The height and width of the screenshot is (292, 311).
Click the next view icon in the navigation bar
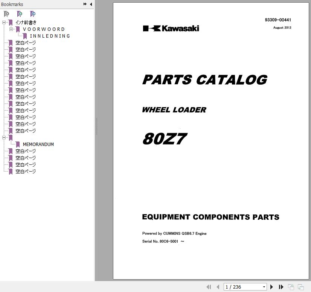tap(301, 287)
